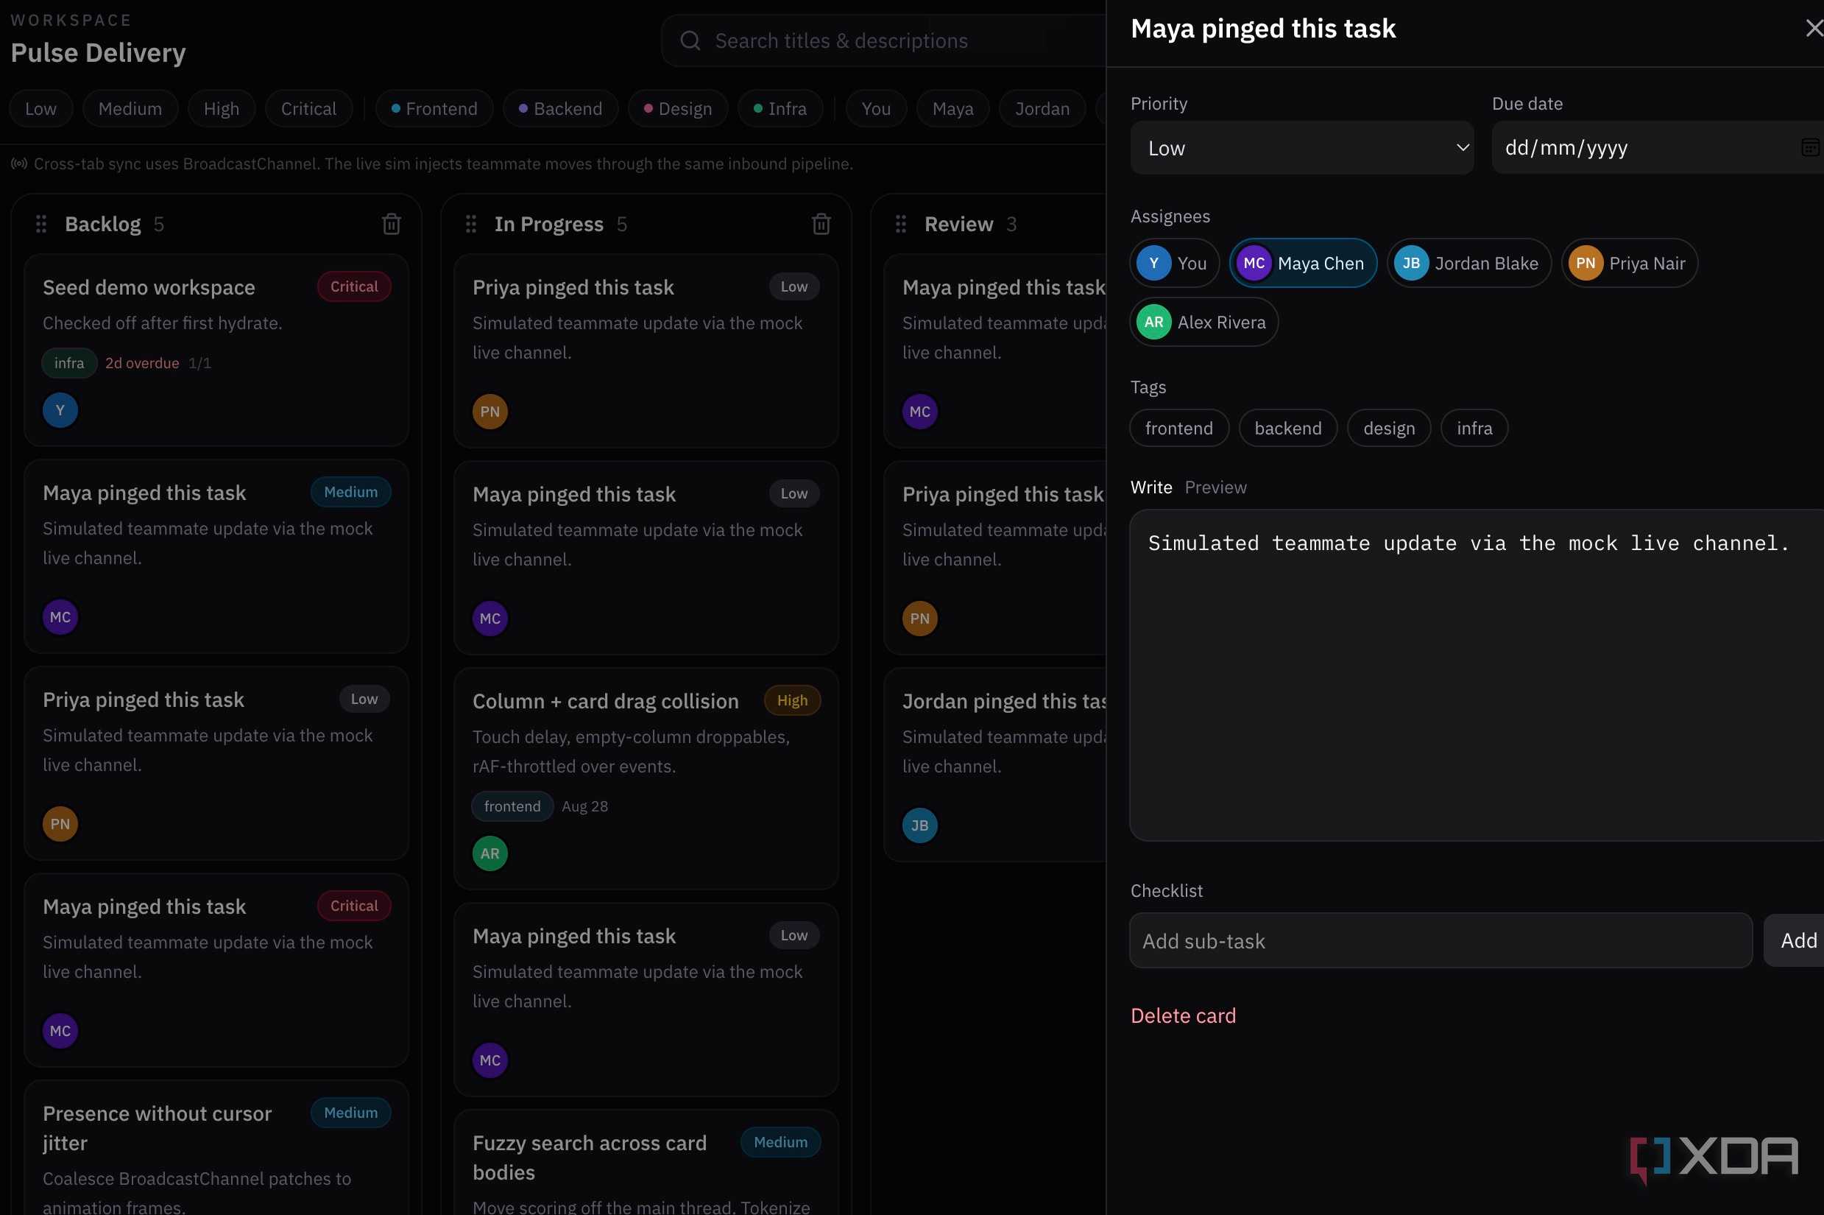The width and height of the screenshot is (1824, 1215).
Task: Toggle the Medium priority filter
Action: (130, 108)
